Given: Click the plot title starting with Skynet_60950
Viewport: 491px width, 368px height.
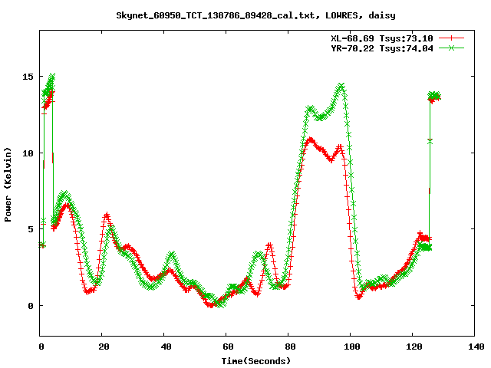Looking at the screenshot, I should [245, 15].
